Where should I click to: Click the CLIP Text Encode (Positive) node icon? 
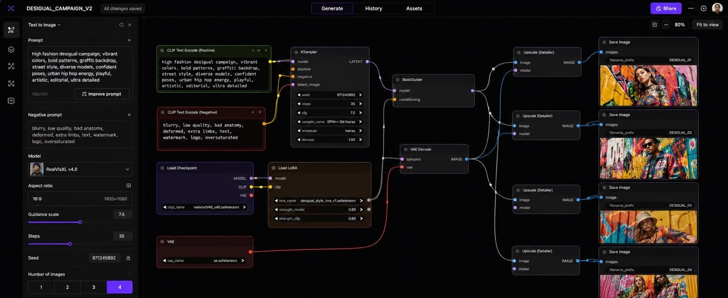162,50
